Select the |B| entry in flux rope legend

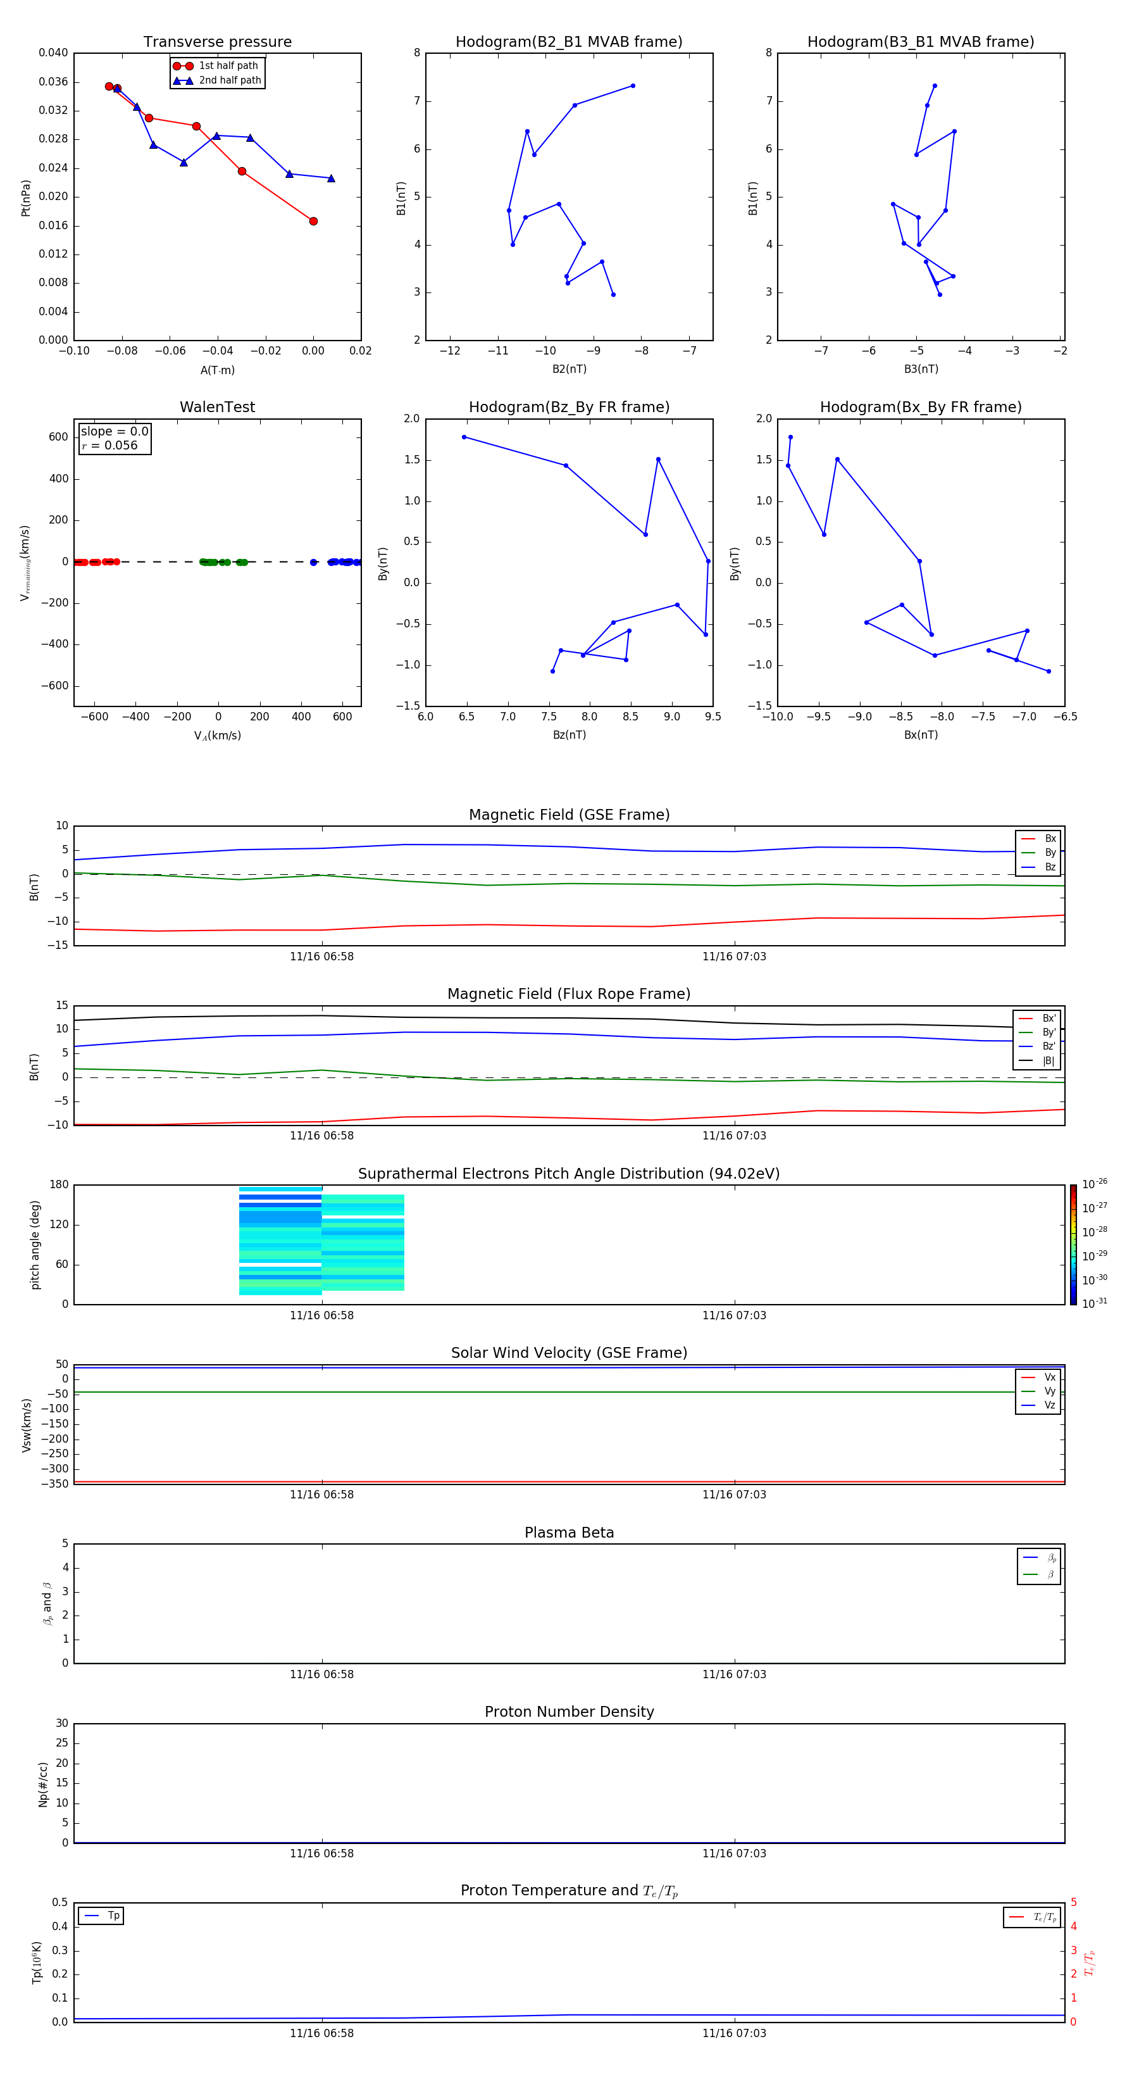tap(1037, 1061)
